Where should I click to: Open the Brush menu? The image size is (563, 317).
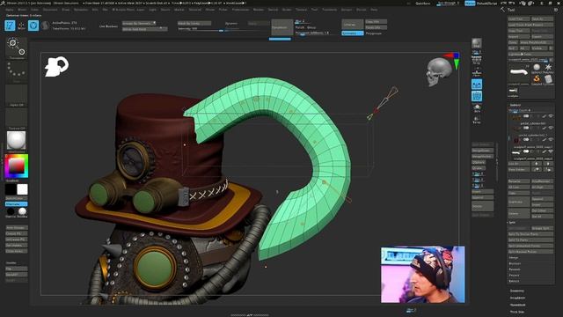click(x=22, y=10)
